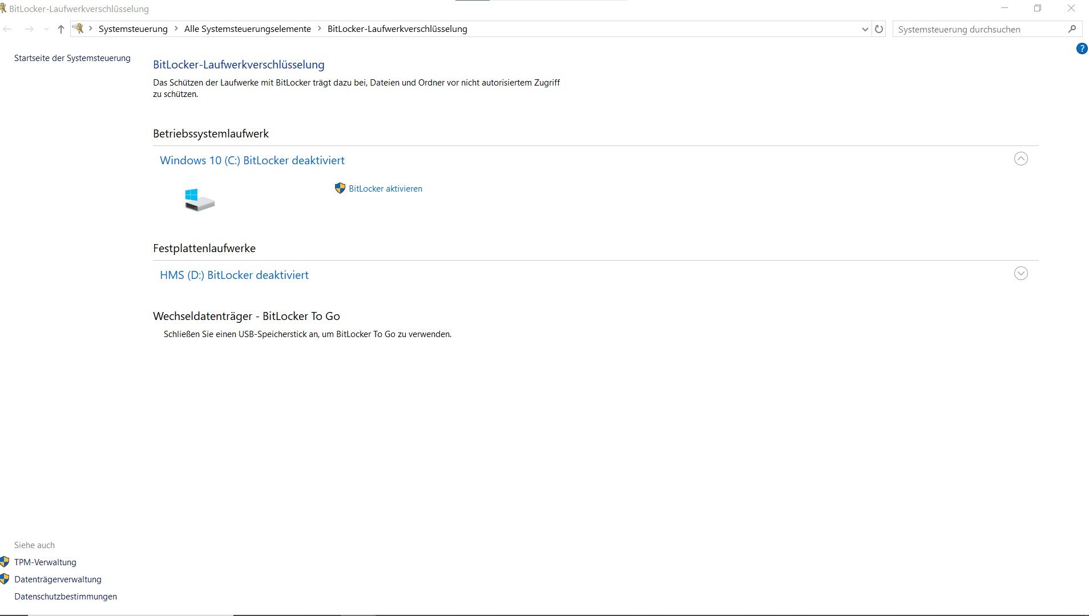This screenshot has width=1089, height=616.
Task: Click the Systemsteuerung durchsuchen search field
Action: coord(981,29)
